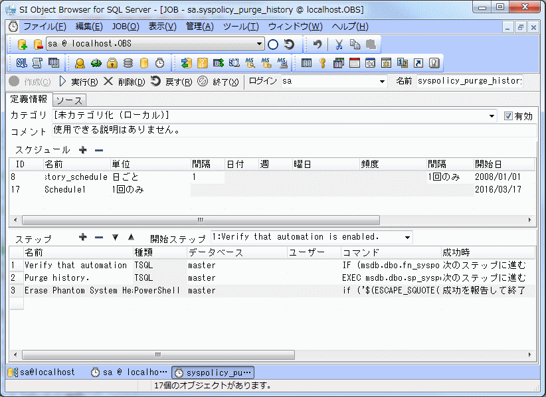Expand the 開始ステップ dropdown
The height and width of the screenshot is (397, 546).
click(407, 237)
